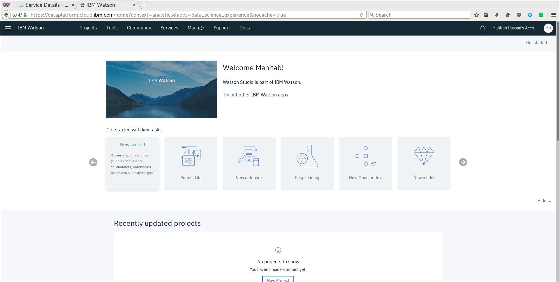Click the Pocket save icon
Image resolution: width=560 pixels, height=282 pixels.
[x=519, y=15]
